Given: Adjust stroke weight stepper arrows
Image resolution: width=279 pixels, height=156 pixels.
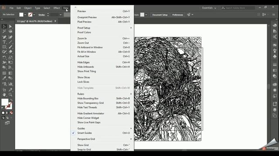Looking at the screenshot, I should (x=48, y=15).
